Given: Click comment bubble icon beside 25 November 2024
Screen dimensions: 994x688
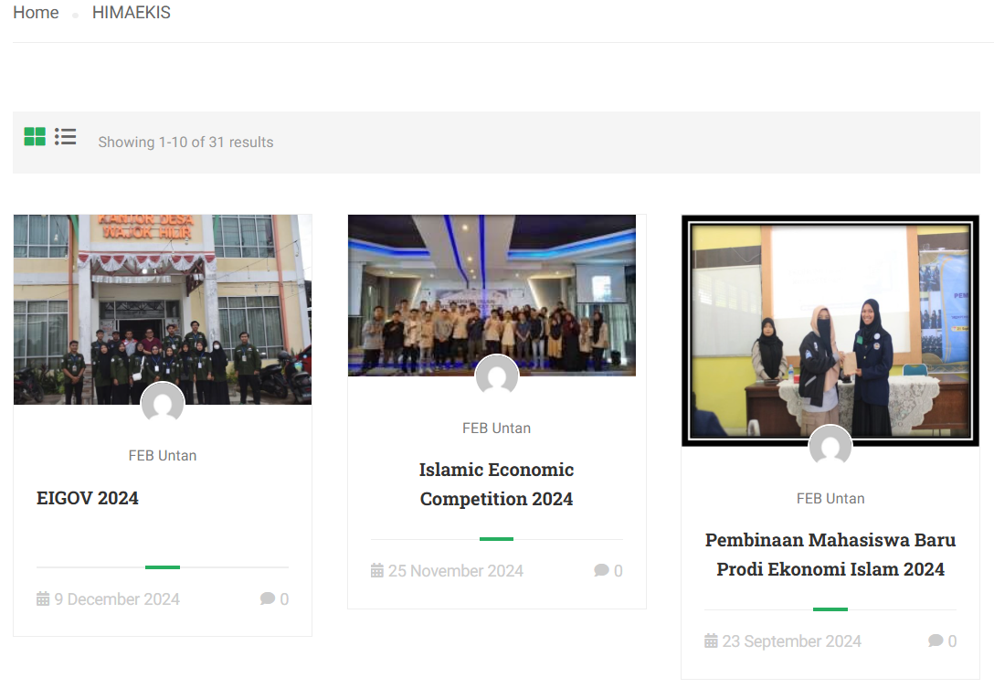Looking at the screenshot, I should click(601, 571).
